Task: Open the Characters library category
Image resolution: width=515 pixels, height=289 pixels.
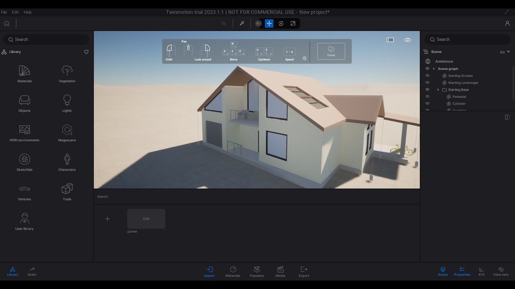Action: click(67, 163)
